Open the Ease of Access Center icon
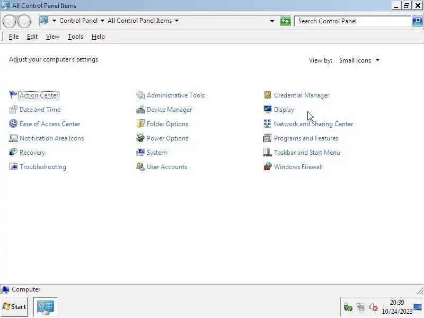424x318 pixels. click(13, 123)
